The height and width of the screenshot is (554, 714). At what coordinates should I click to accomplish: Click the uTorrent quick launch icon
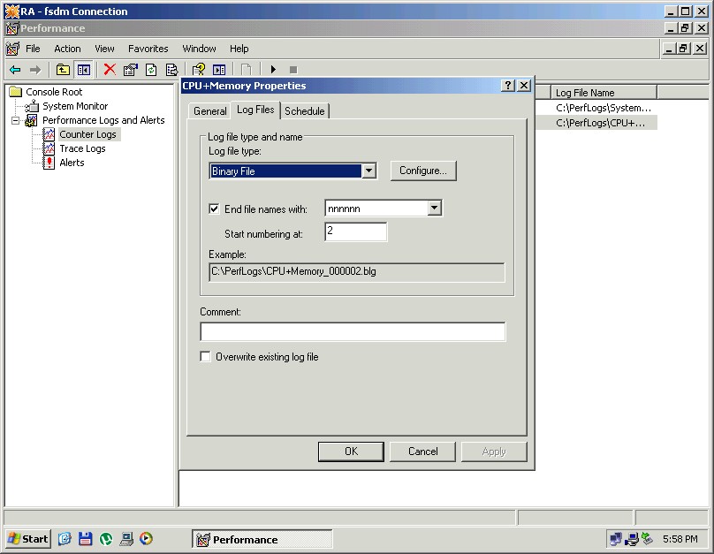106,538
